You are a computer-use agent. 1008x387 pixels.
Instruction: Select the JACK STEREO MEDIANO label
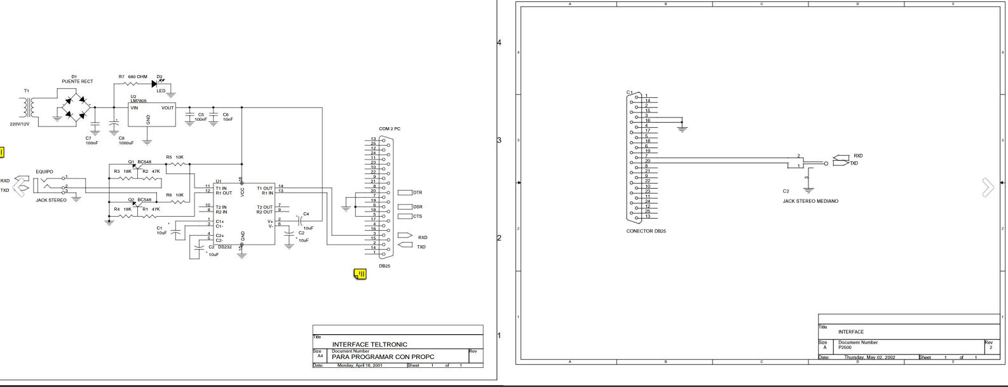810,201
